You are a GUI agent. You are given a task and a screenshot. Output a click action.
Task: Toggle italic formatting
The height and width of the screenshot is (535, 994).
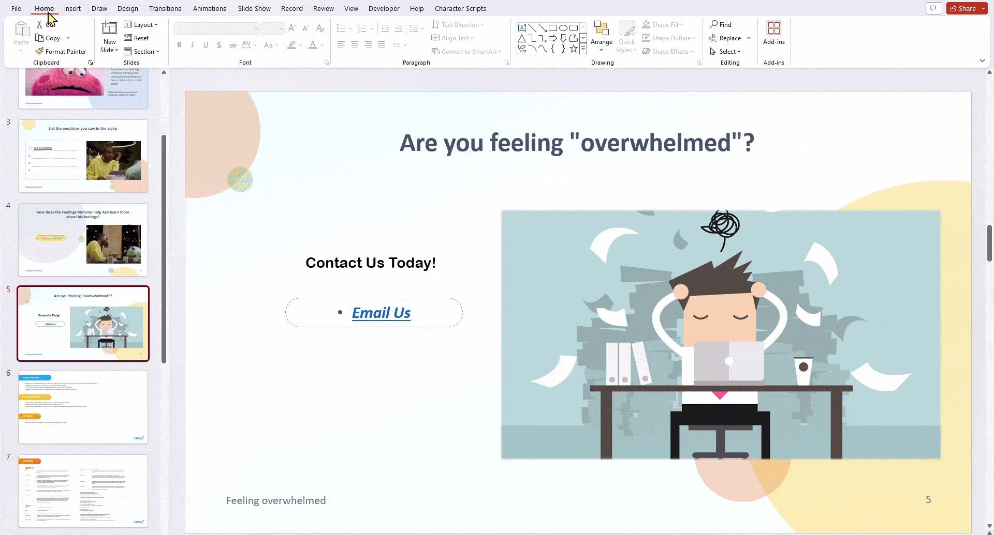coord(192,45)
